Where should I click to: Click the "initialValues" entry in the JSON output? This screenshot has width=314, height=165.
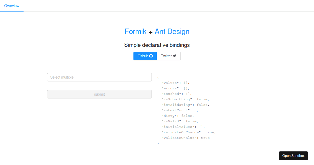click(183, 127)
